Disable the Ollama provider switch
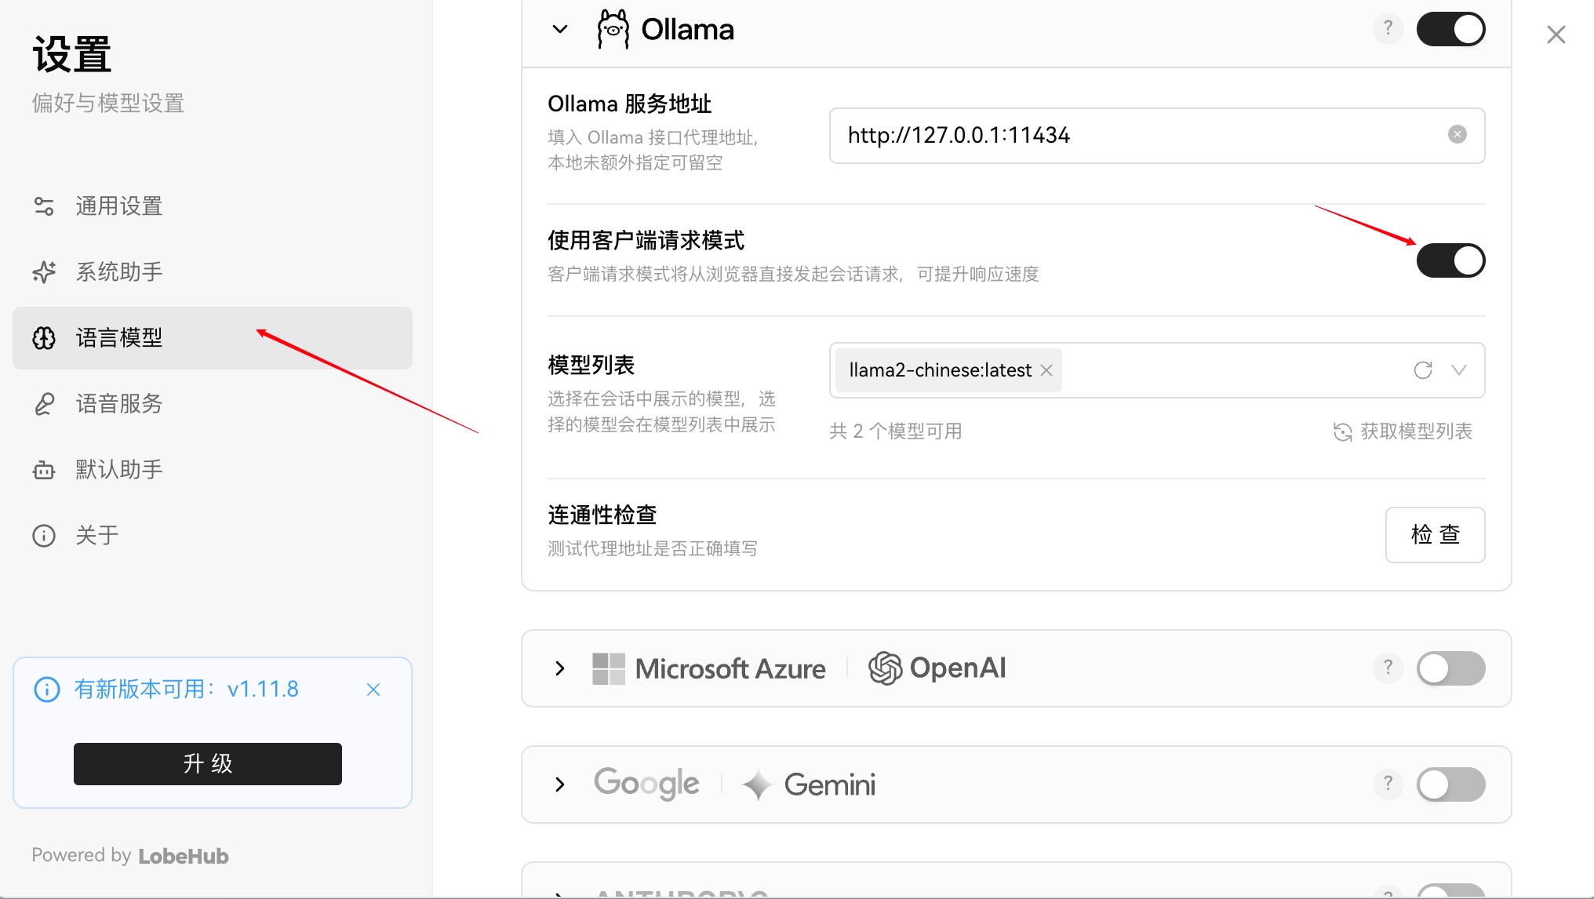The height and width of the screenshot is (899, 1594). click(1450, 29)
